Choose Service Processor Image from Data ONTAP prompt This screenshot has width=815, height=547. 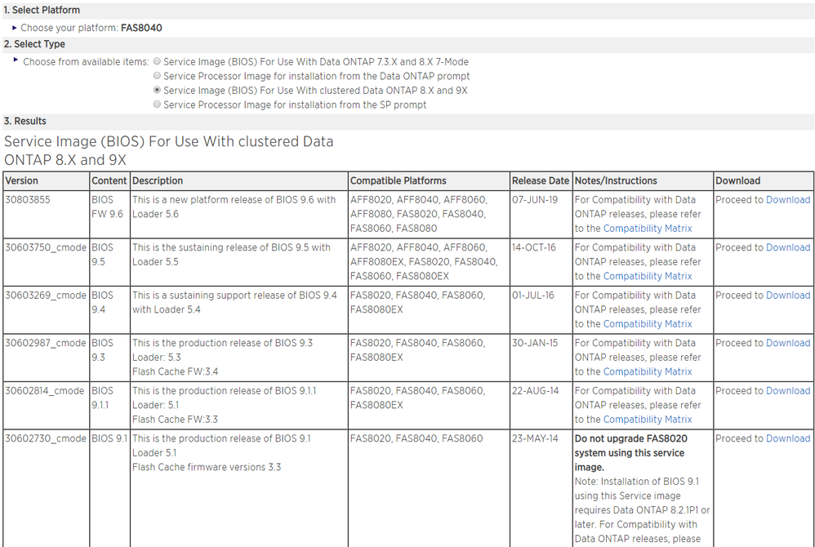158,76
